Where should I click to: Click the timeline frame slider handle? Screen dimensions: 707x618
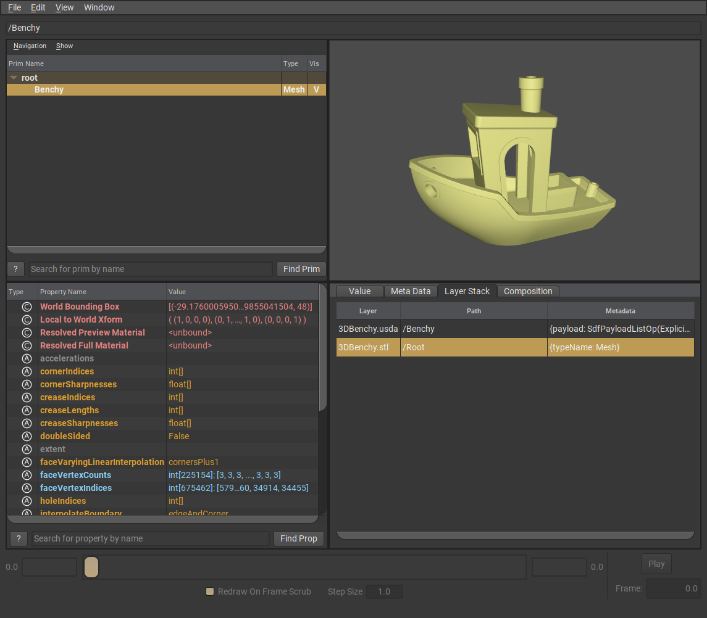91,567
